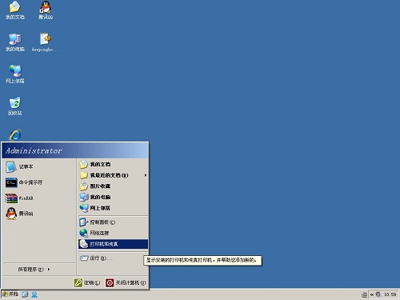Open Network Connections menu entry
This screenshot has height=300, width=400.
point(113,233)
